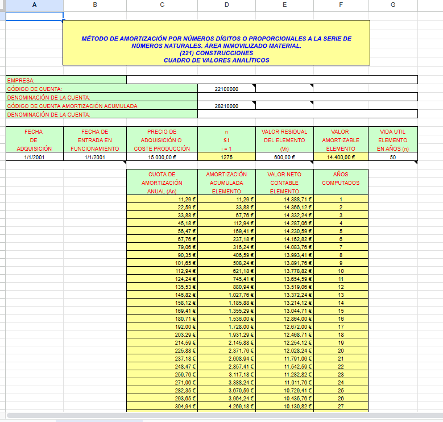Select the column D header

click(227, 5)
